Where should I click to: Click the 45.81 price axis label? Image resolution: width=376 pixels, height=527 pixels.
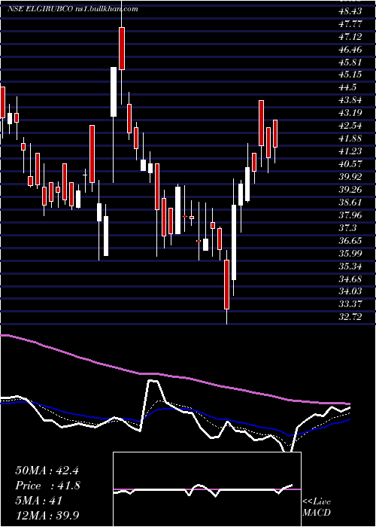click(x=351, y=62)
